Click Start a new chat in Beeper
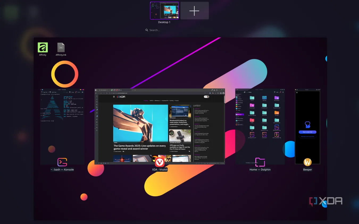359x224 pixels. click(x=307, y=132)
